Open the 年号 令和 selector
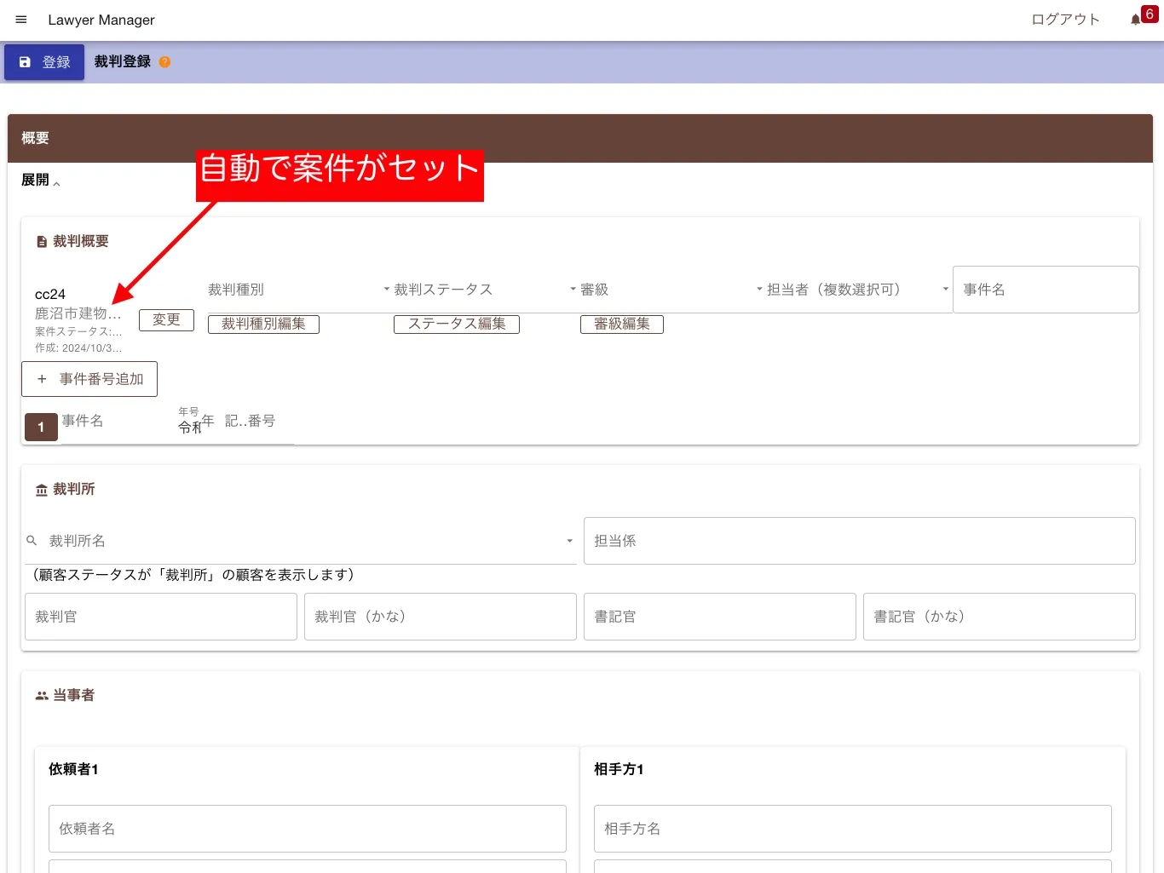The height and width of the screenshot is (873, 1164). [x=188, y=422]
